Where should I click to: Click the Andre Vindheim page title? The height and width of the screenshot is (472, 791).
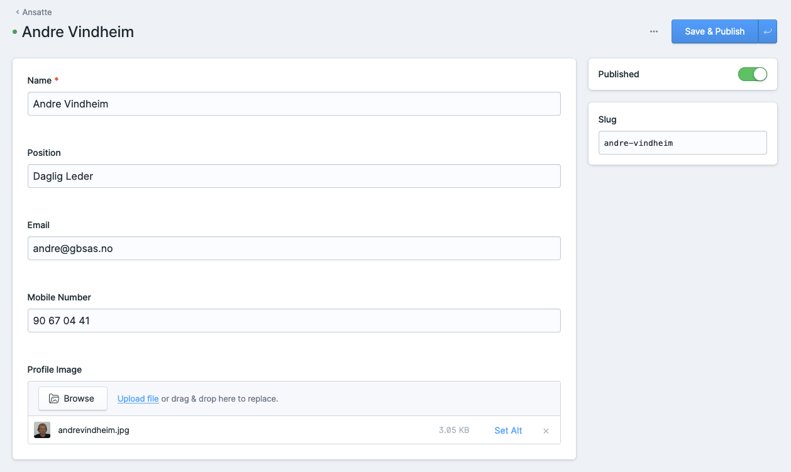coord(78,32)
